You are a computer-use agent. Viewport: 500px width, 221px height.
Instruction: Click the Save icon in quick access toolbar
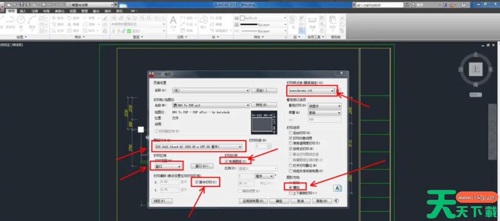click(x=21, y=5)
